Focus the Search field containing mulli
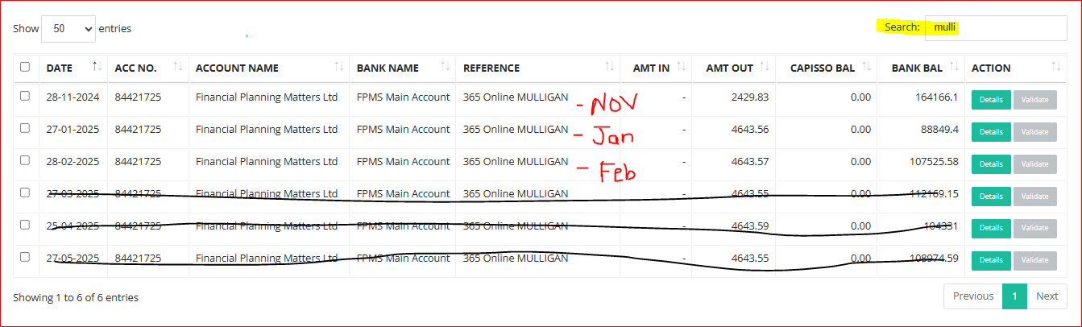1082x327 pixels. tap(995, 28)
